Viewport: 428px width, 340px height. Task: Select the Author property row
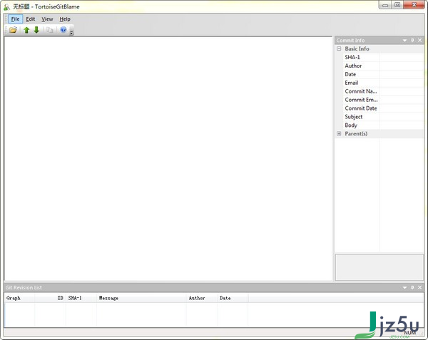click(x=383, y=66)
